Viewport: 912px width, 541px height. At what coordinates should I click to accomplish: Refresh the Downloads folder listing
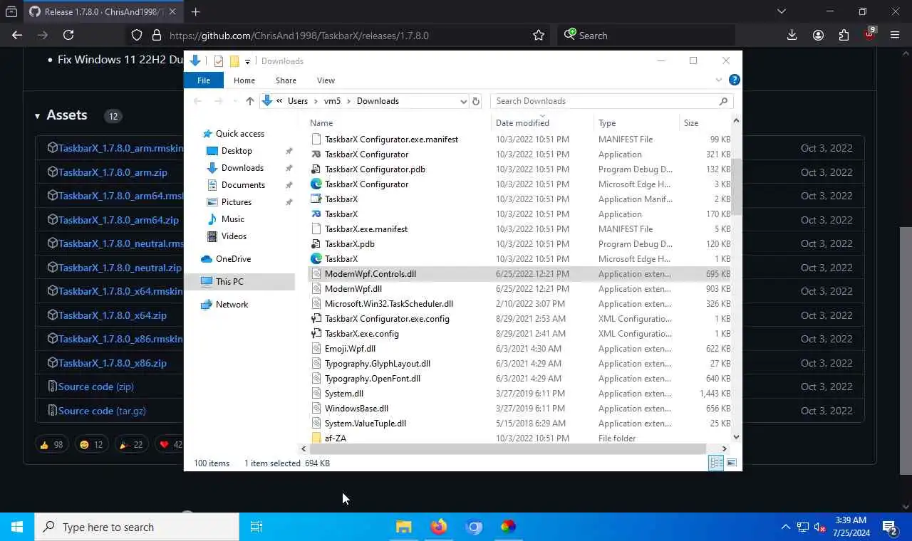coord(476,101)
